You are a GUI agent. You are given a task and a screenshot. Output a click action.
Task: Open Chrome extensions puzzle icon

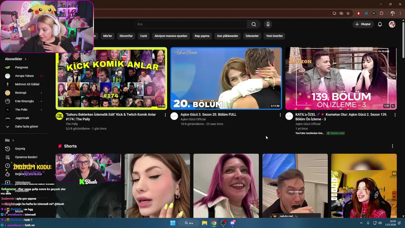(x=381, y=13)
